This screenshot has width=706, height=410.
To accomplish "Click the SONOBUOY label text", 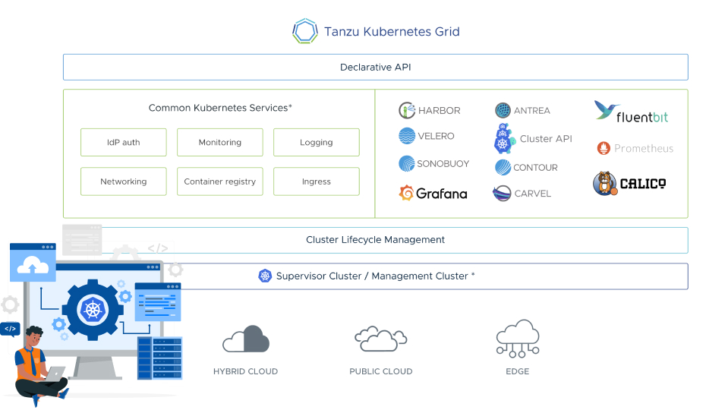I will point(443,163).
